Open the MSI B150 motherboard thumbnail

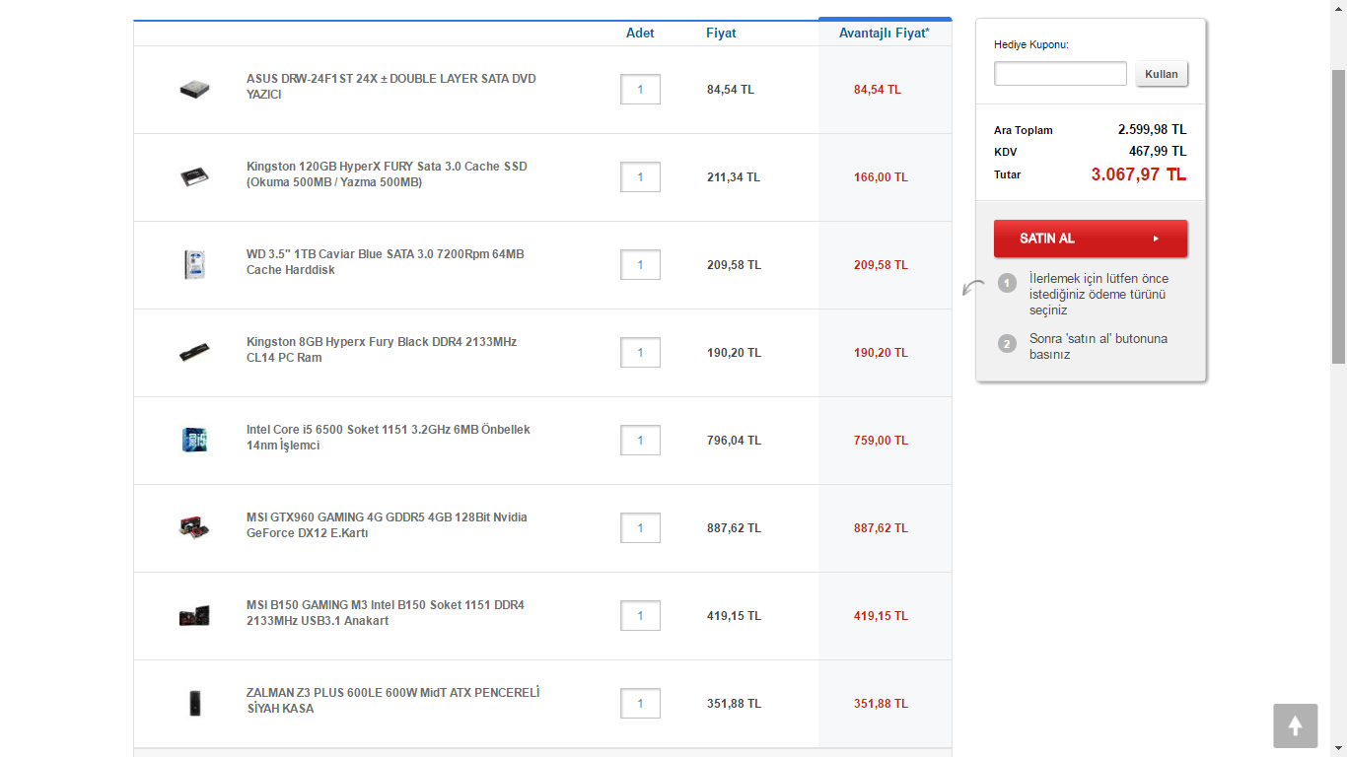pos(195,616)
